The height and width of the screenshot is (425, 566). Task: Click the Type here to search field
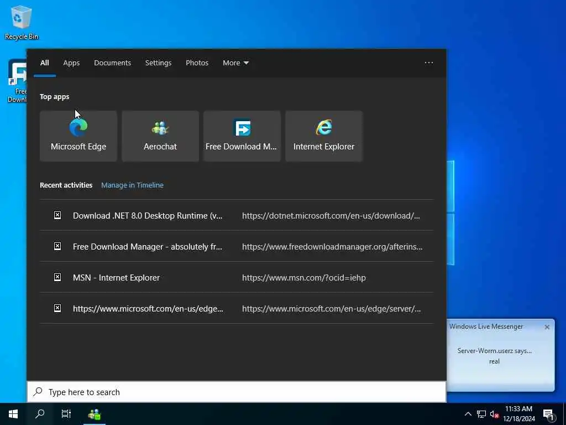tap(237, 392)
